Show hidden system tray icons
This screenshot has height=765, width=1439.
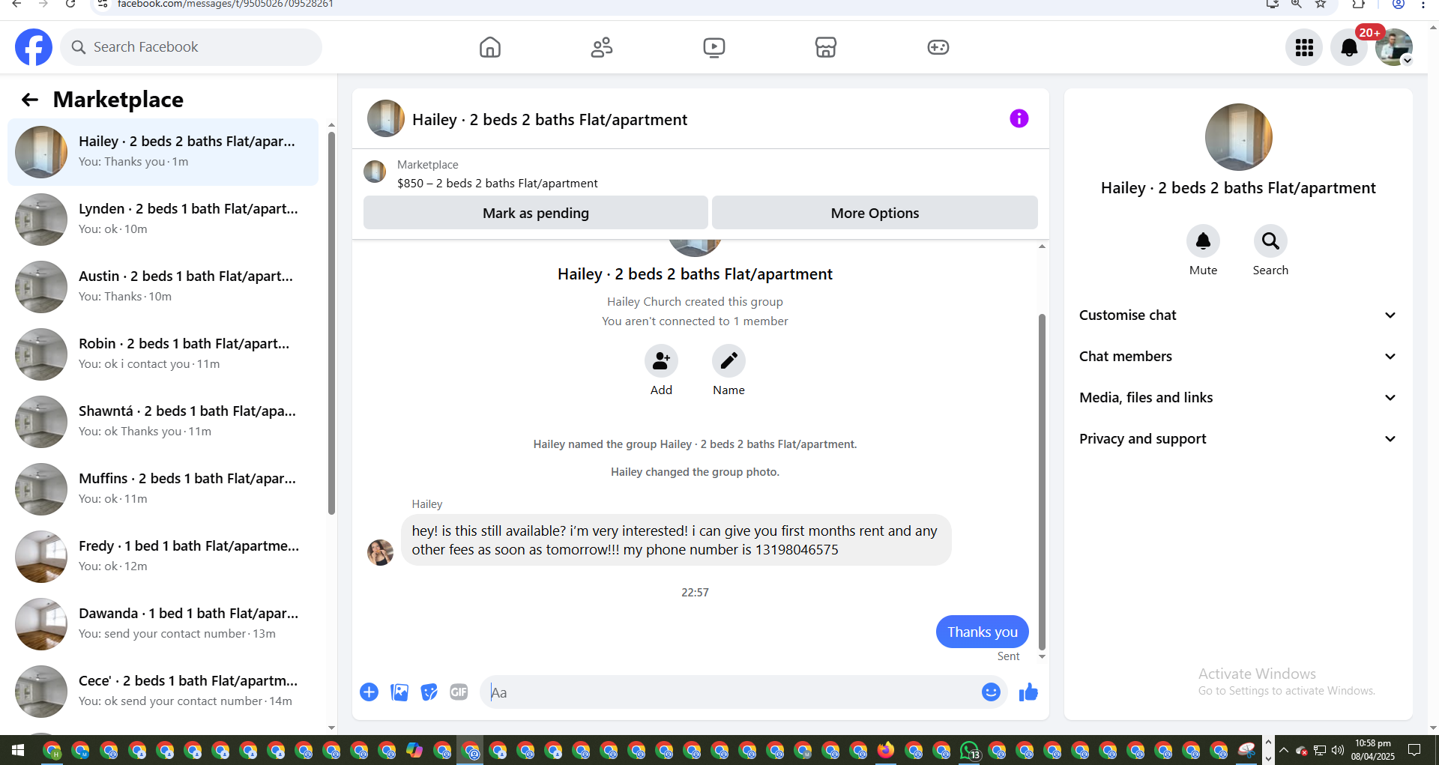click(1284, 750)
